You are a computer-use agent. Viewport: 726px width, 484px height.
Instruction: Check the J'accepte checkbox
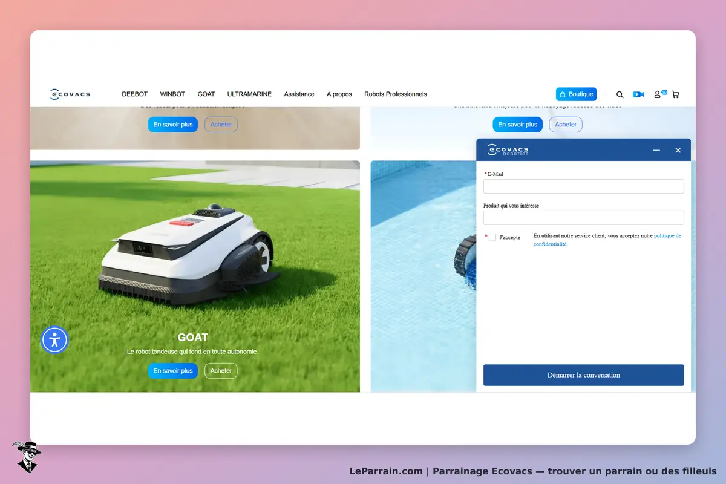point(492,237)
